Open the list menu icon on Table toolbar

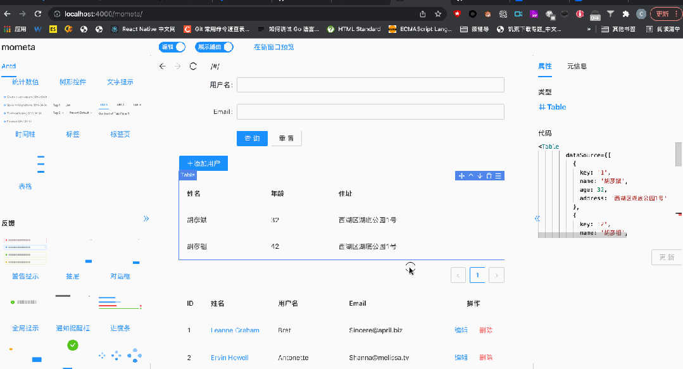click(498, 175)
